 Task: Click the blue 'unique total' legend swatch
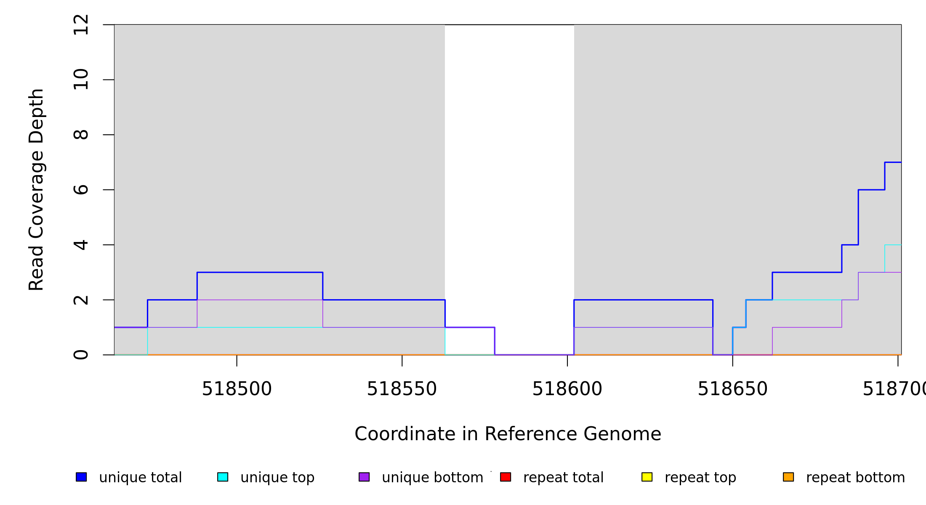[81, 477]
